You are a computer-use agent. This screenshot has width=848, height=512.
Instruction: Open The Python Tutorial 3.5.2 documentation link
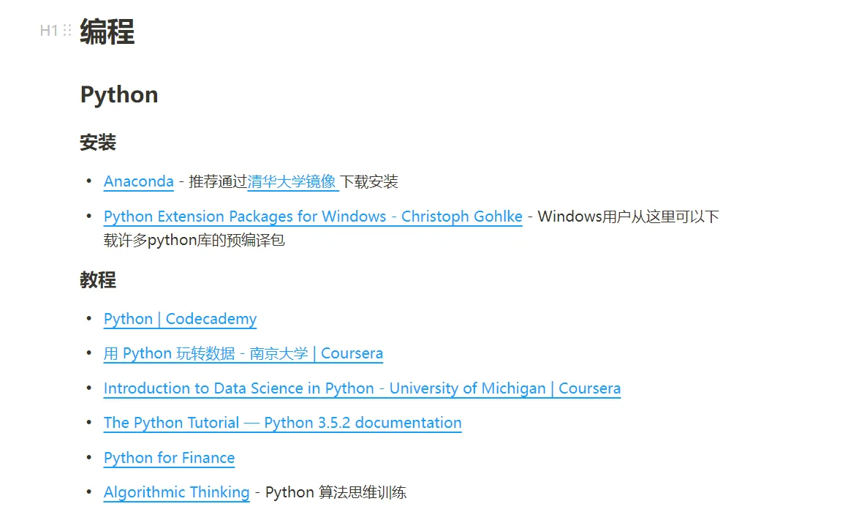tap(283, 423)
